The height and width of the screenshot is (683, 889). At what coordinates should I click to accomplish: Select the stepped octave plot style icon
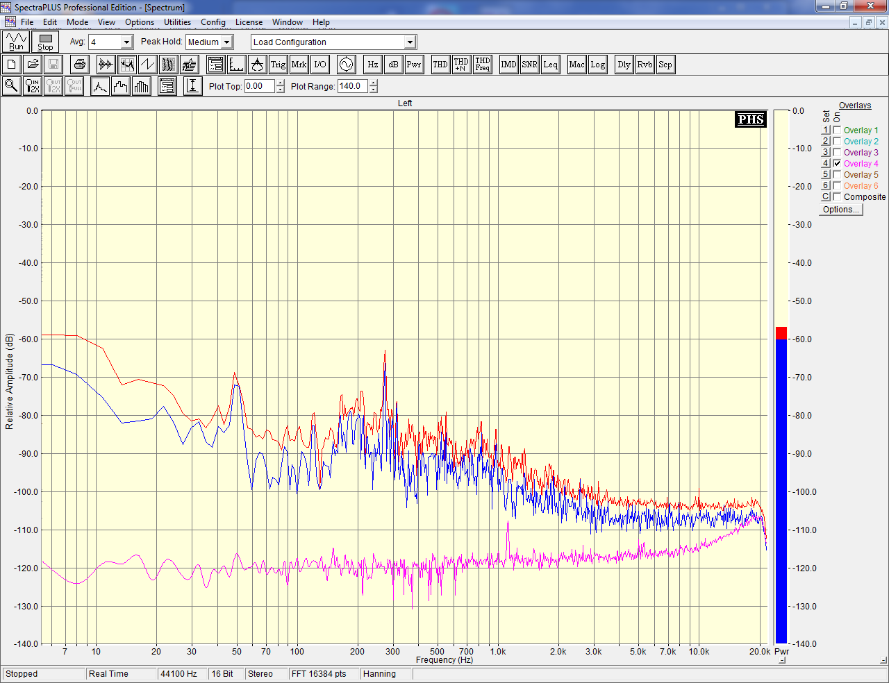[121, 86]
